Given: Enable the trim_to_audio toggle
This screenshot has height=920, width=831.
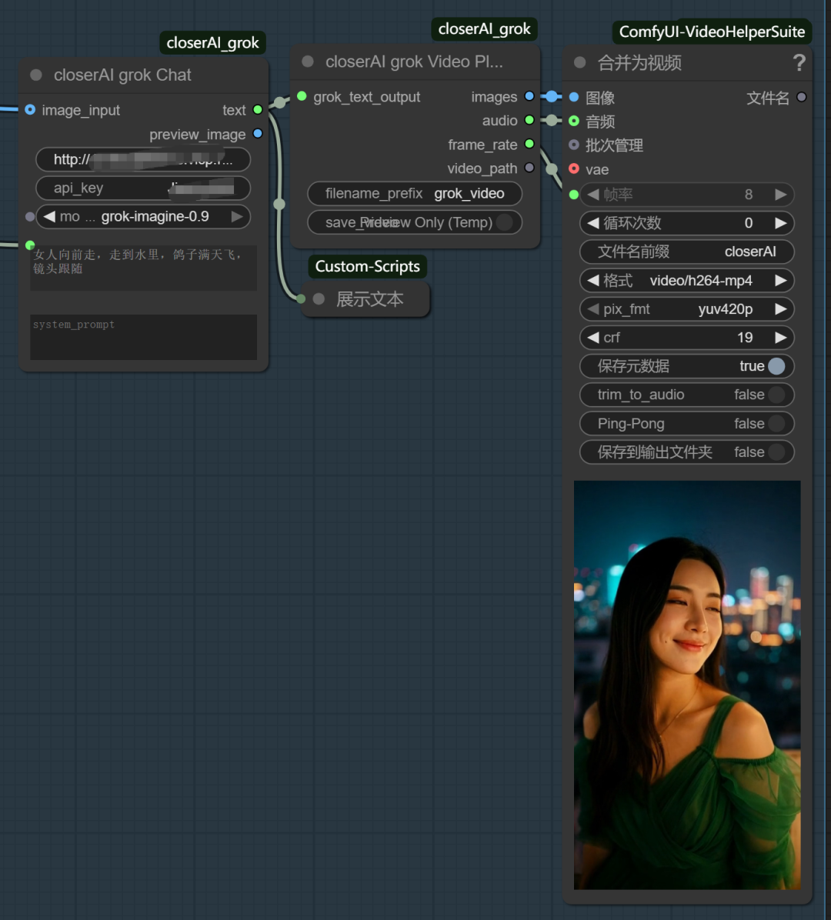Looking at the screenshot, I should click(776, 395).
